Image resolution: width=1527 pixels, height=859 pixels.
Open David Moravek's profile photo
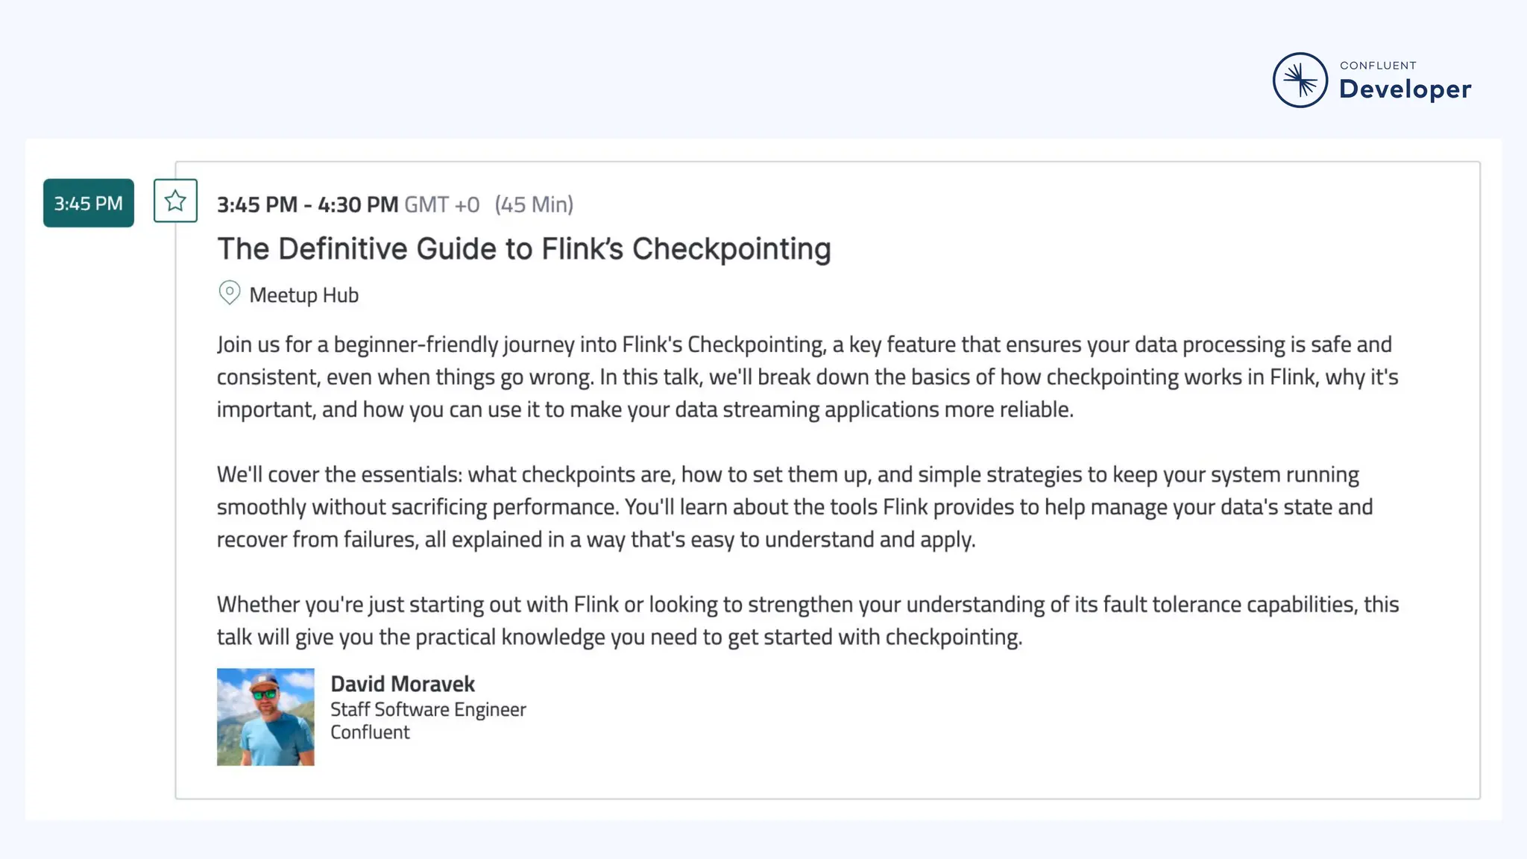coord(265,717)
